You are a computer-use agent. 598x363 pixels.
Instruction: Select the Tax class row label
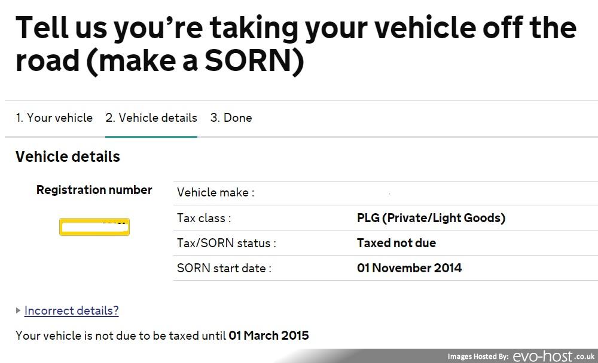[204, 218]
